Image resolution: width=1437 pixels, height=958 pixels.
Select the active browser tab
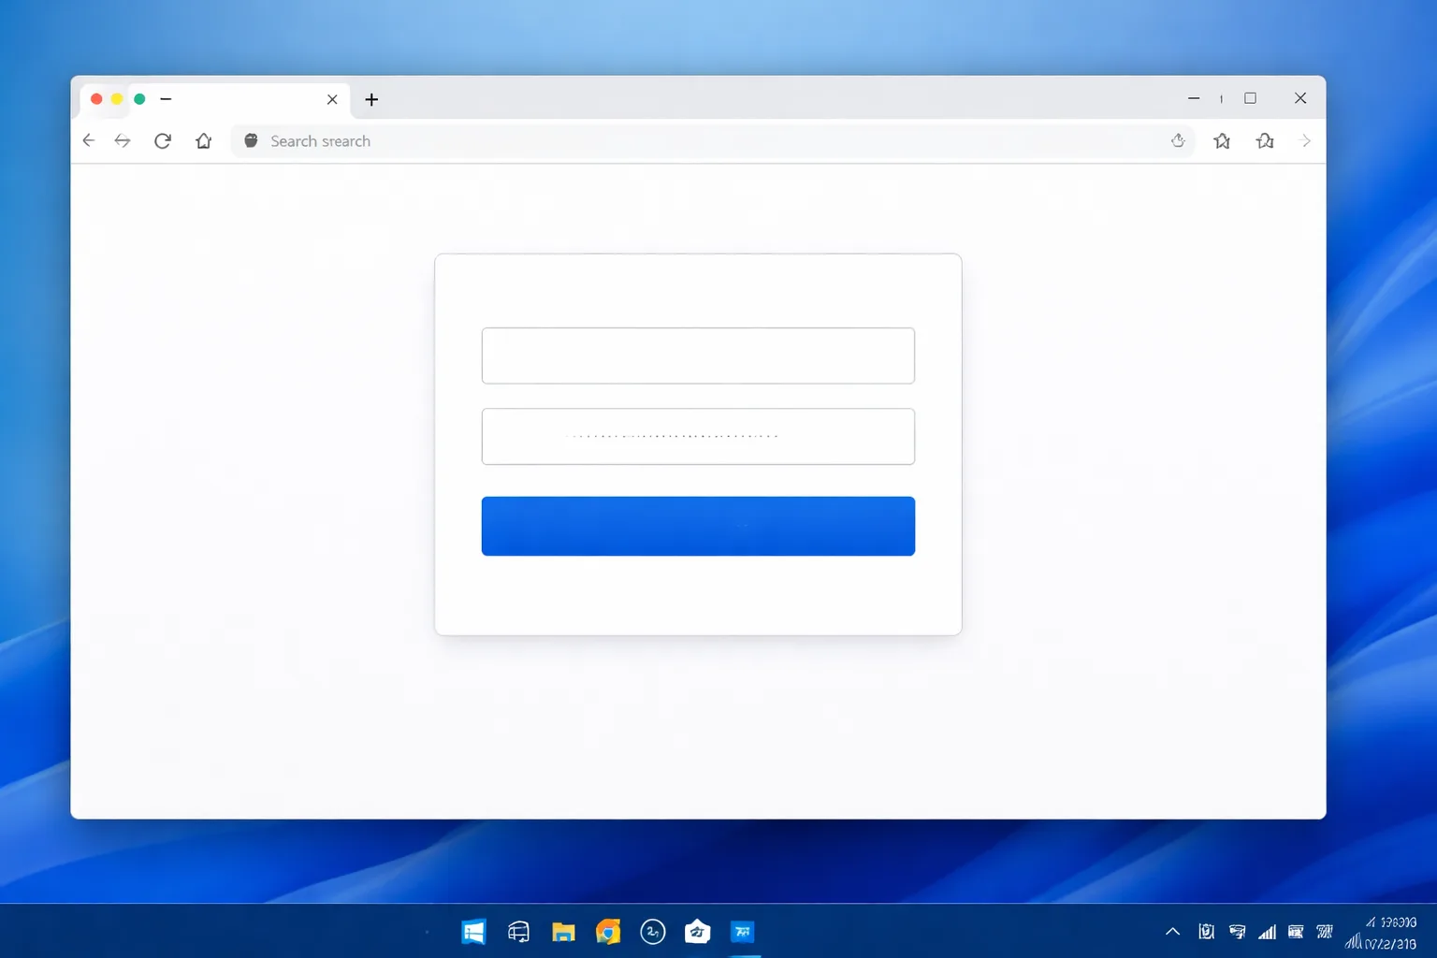pos(215,100)
